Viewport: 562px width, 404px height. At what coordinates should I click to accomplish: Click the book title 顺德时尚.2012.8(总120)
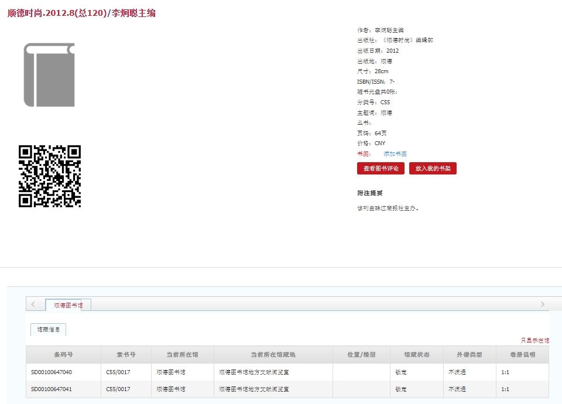click(x=57, y=13)
